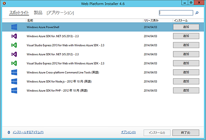Click the Visual Studio icon for SDK VS 2012

click(14, 54)
